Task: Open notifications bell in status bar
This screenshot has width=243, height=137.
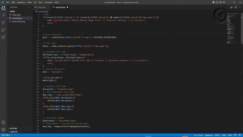Action: (x=240, y=135)
